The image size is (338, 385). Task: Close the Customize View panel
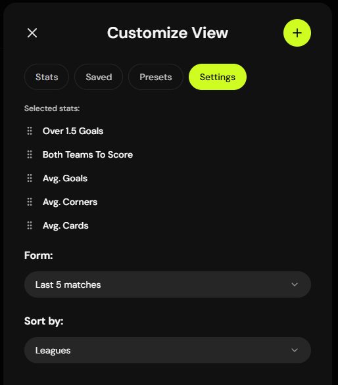[32, 33]
